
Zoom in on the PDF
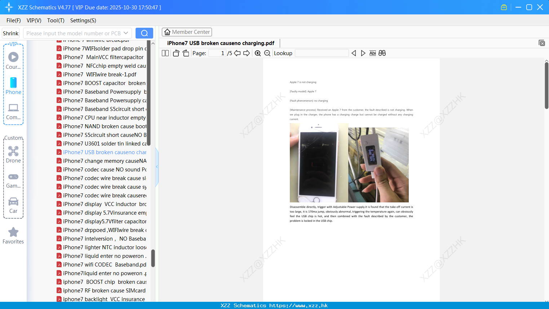258,53
